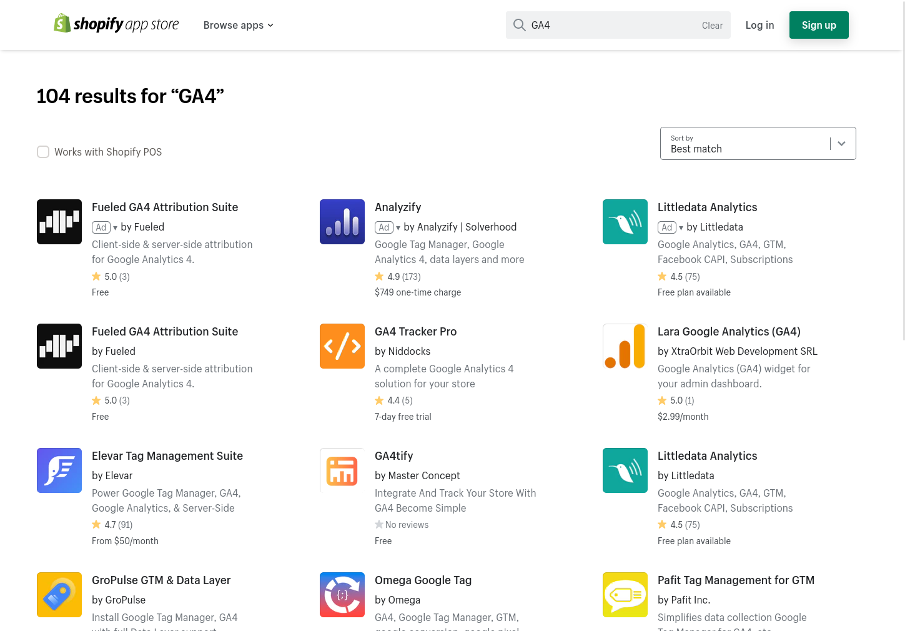
Task: Click the Shopify app store logo
Action: click(x=116, y=24)
